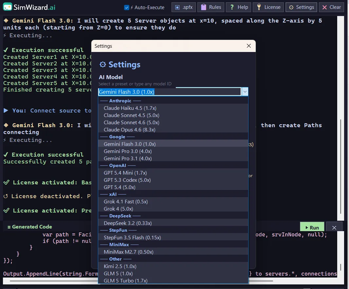The image size is (349, 289).
Task: Click the lightning bolt beside Auto-Execute
Action: point(132,7)
